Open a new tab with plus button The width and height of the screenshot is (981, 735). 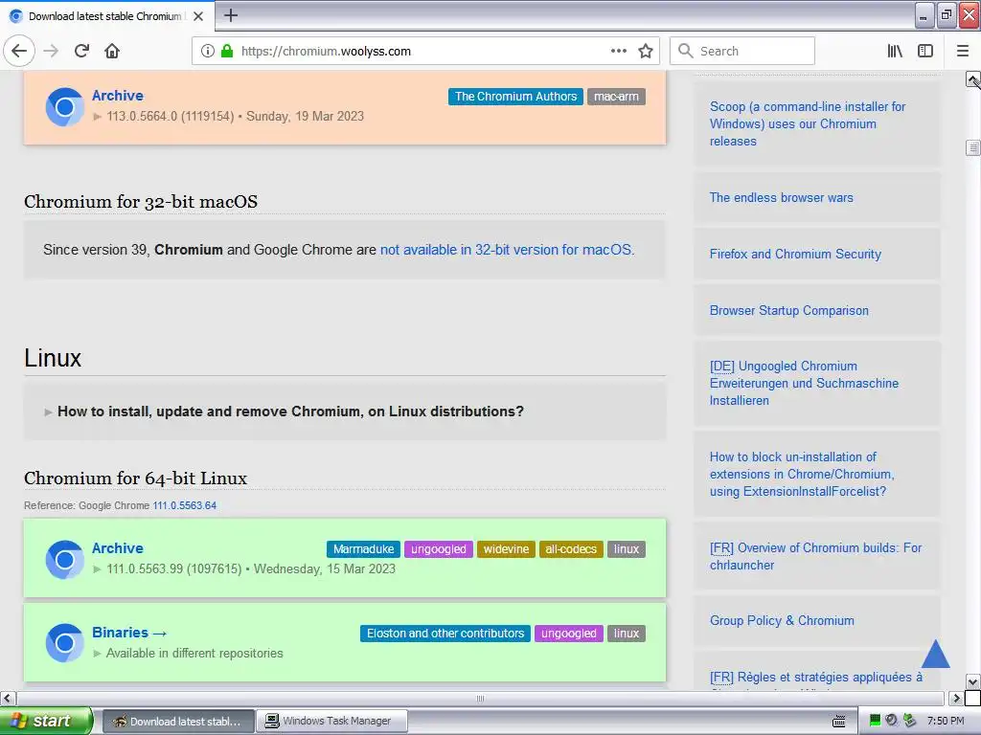click(231, 15)
